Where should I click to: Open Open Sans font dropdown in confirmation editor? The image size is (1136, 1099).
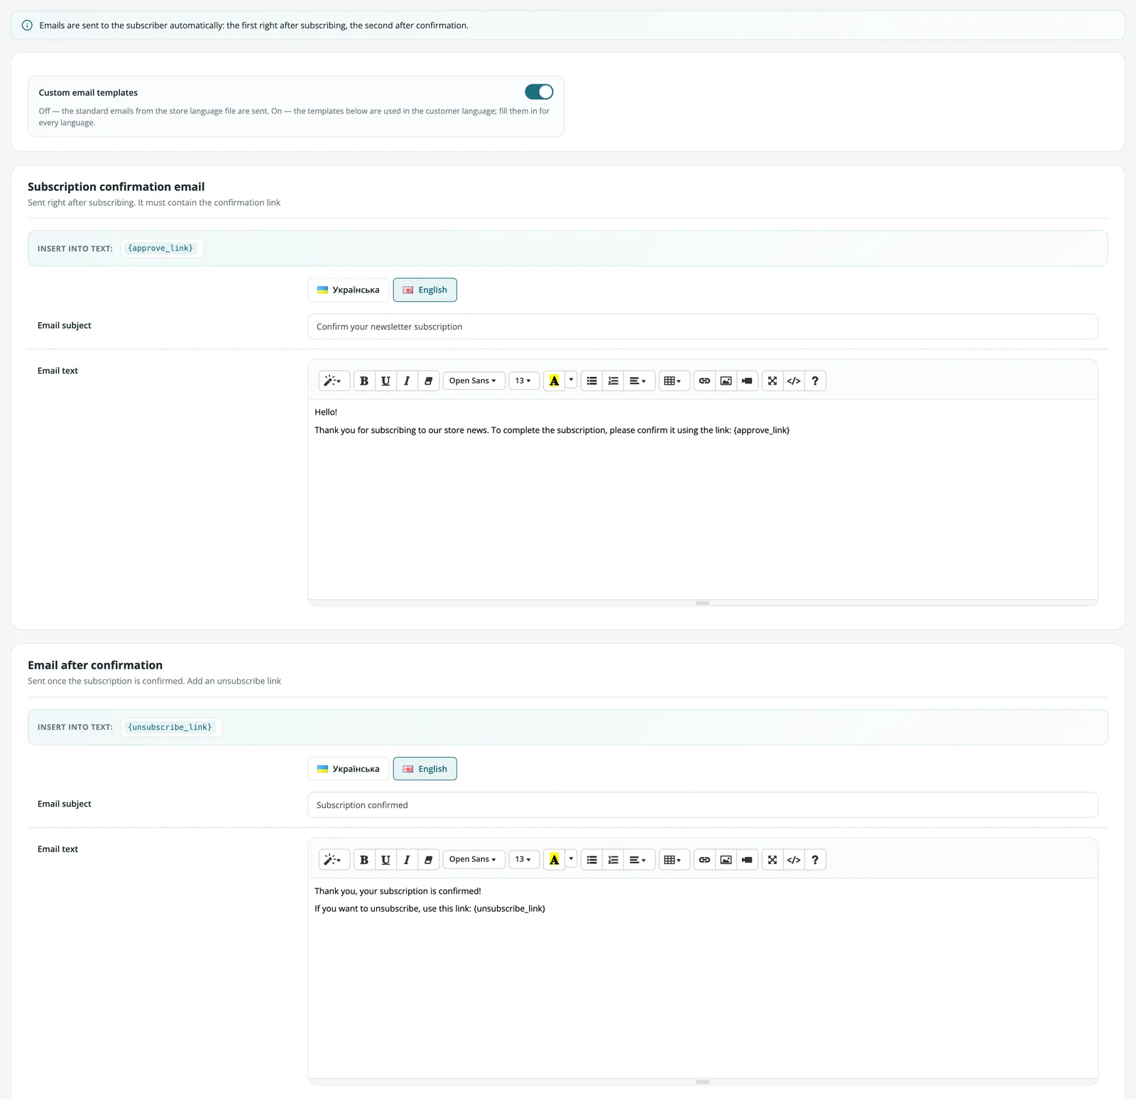pyautogui.click(x=474, y=381)
